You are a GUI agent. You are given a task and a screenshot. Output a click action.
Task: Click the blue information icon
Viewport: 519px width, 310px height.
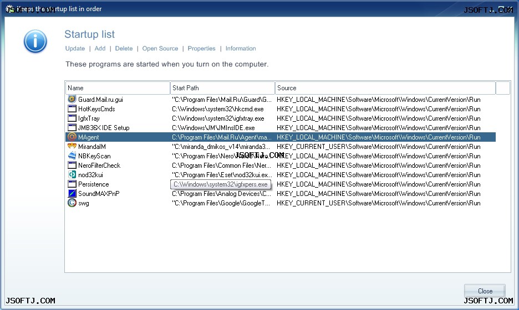(x=35, y=42)
